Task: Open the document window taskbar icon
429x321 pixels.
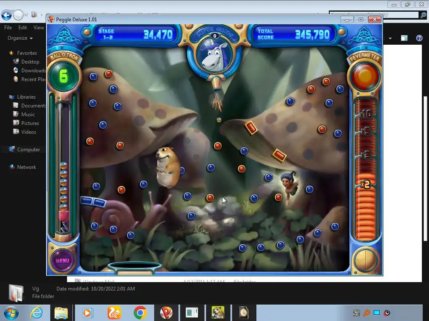Action: coord(192,313)
